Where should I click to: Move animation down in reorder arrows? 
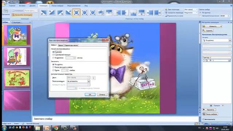point(222,106)
